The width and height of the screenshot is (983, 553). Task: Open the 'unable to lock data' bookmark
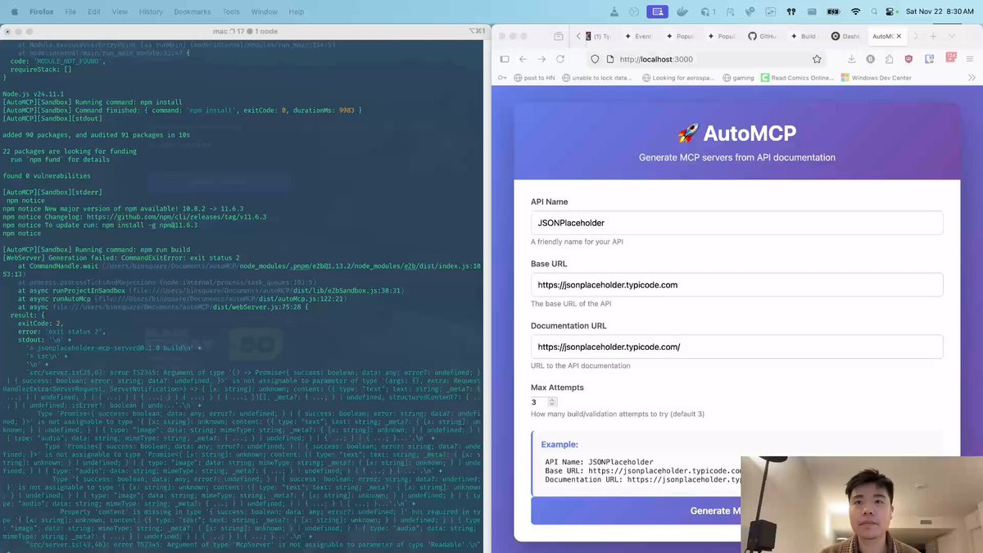596,78
